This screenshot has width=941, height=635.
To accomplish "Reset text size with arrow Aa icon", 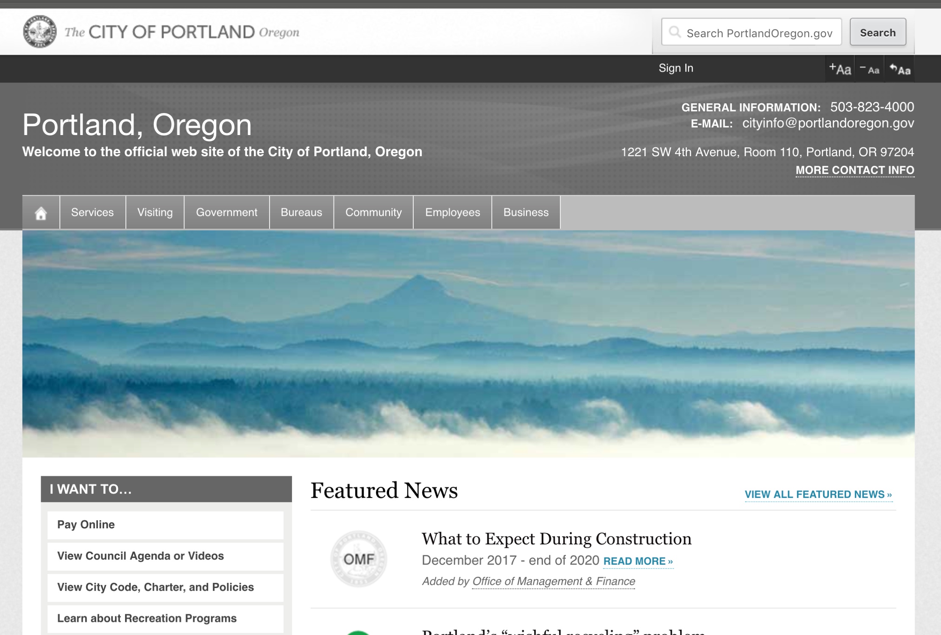I will tap(899, 69).
